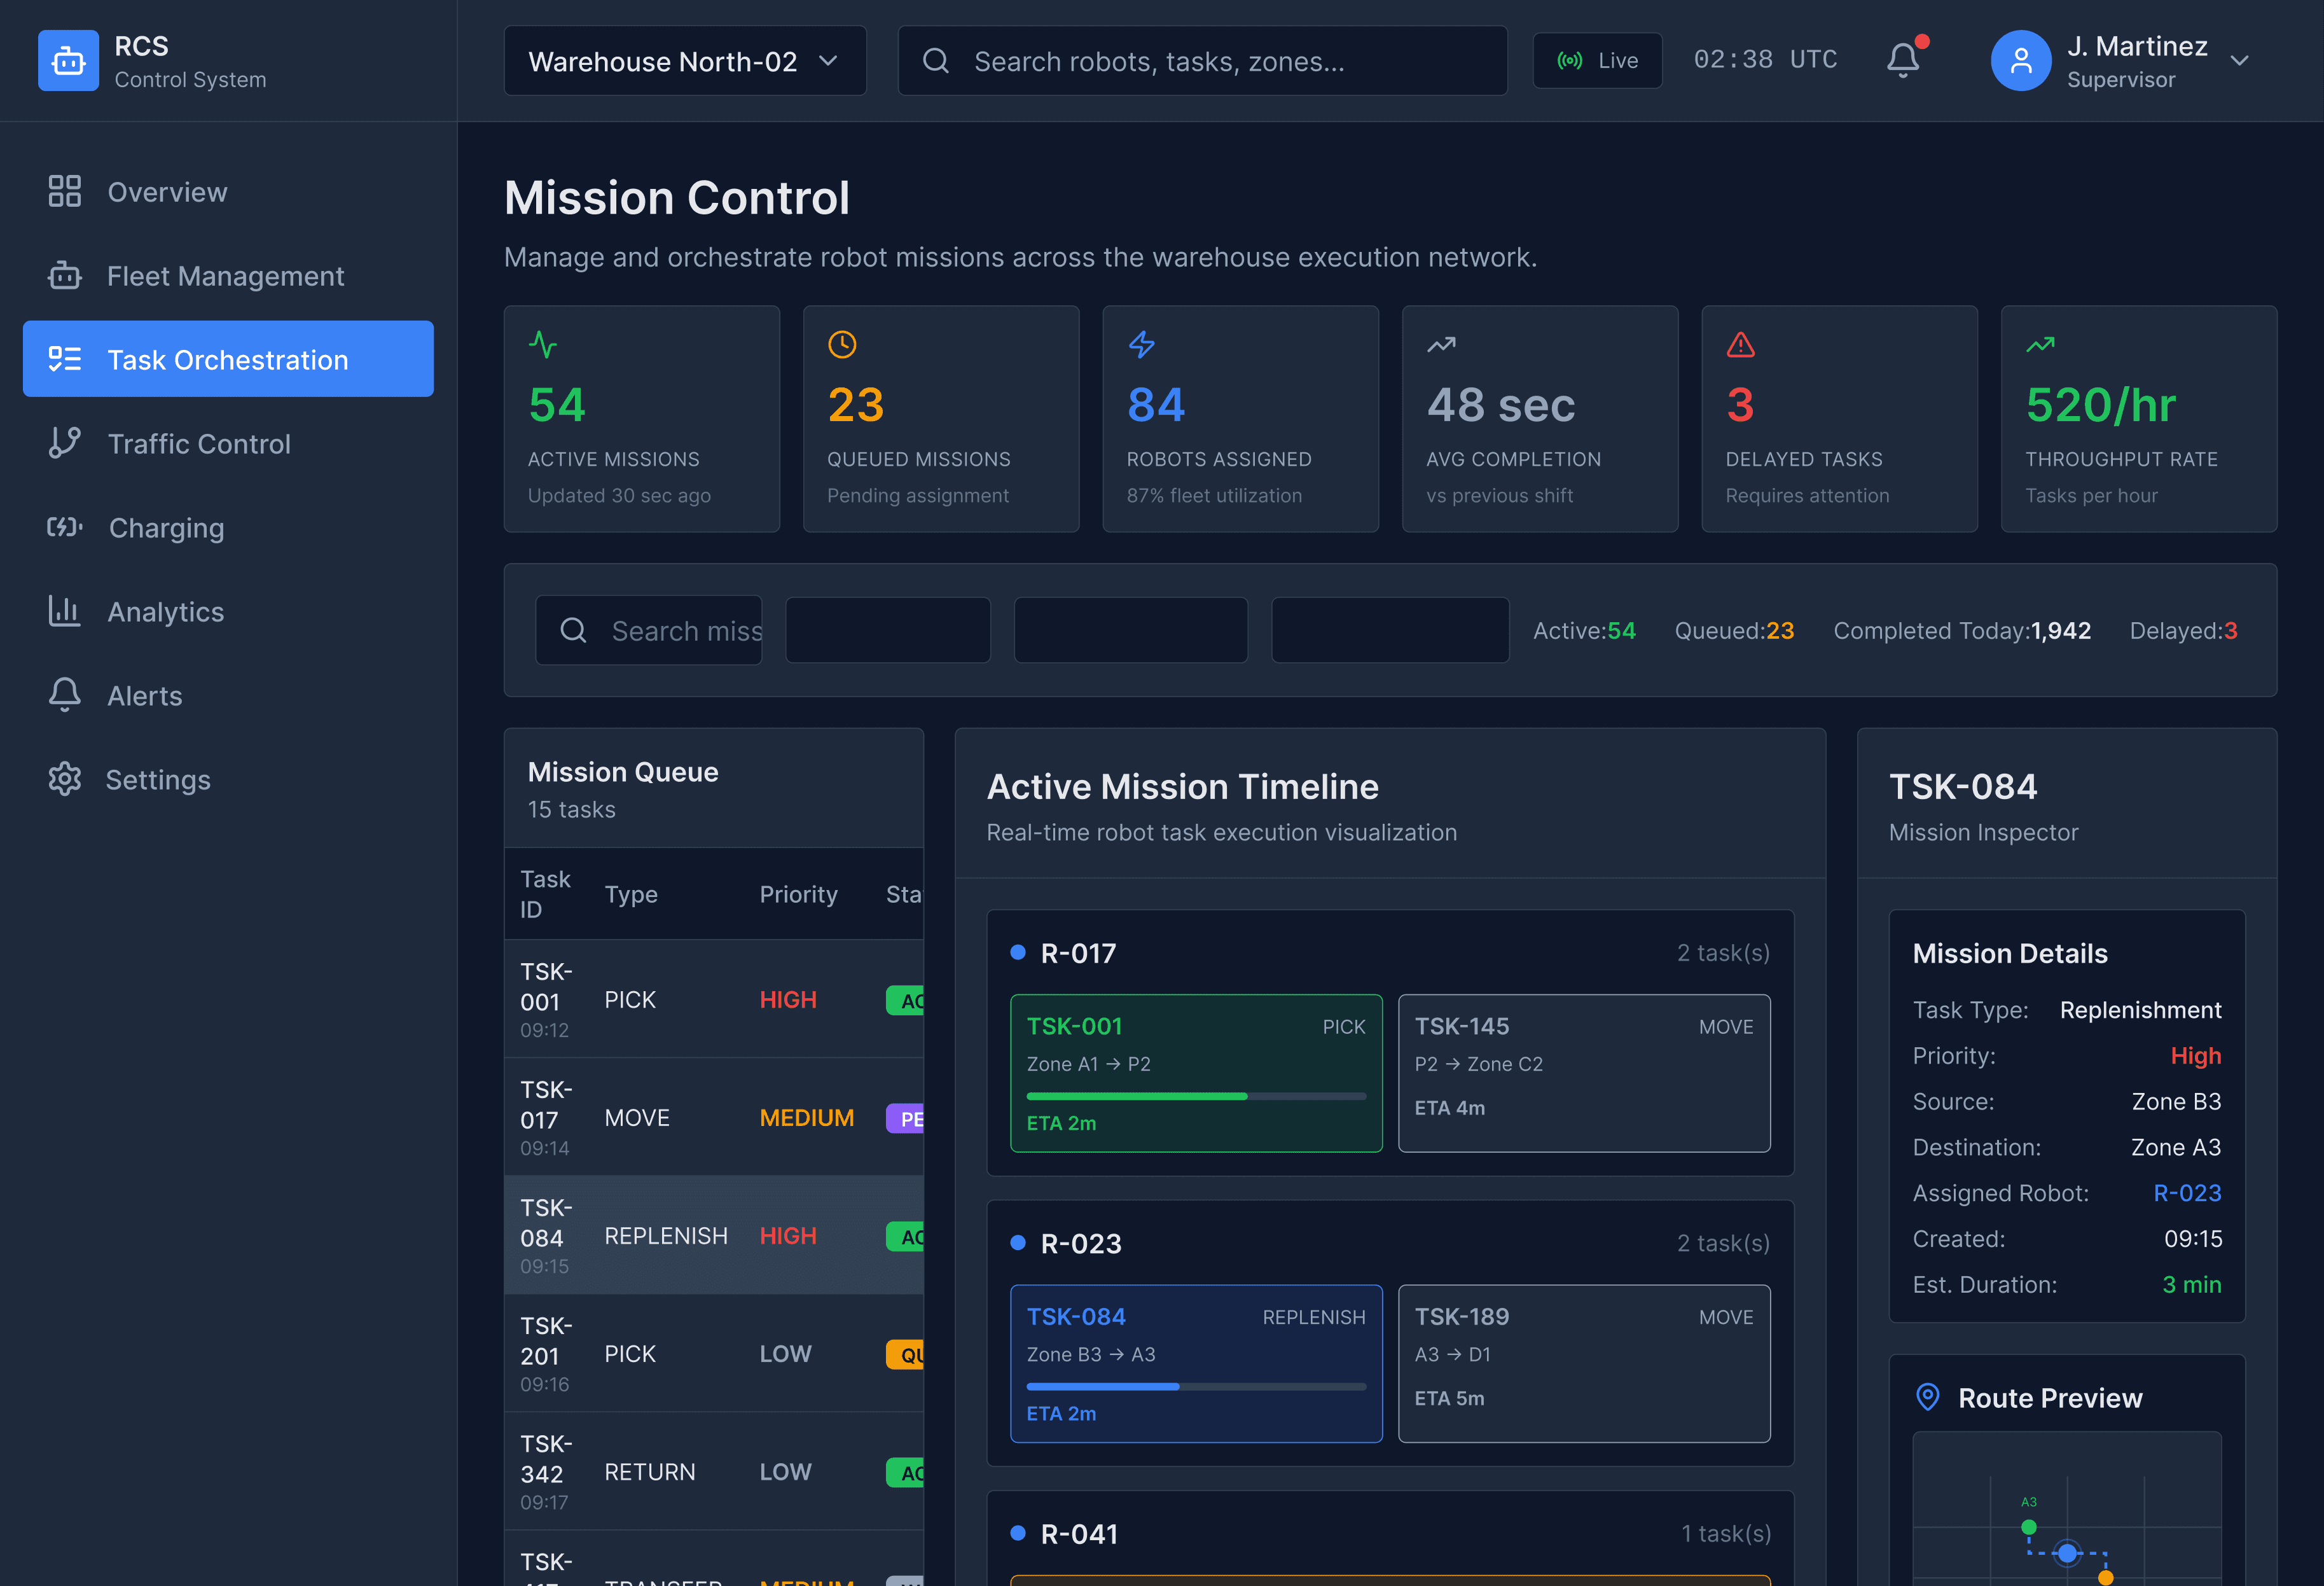Click the assigned robot R-023 link
The image size is (2324, 1586).
click(x=2187, y=1193)
